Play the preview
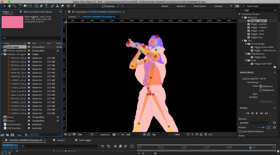This screenshot has height=155, width=280. click(x=257, y=113)
